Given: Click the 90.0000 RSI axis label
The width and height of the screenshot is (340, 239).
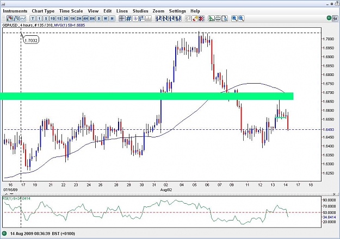Looking at the screenshot, I should click(329, 200).
